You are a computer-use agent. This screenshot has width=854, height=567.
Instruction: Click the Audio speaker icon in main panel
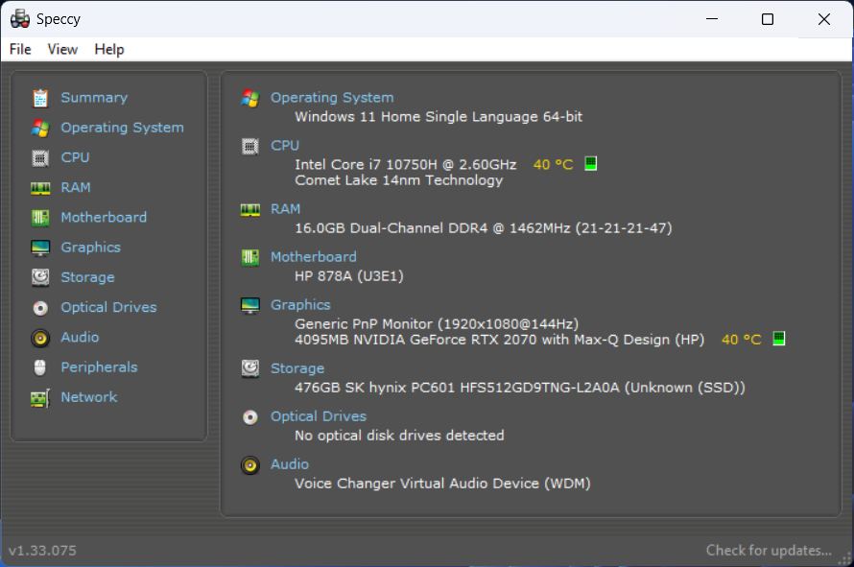click(x=250, y=465)
